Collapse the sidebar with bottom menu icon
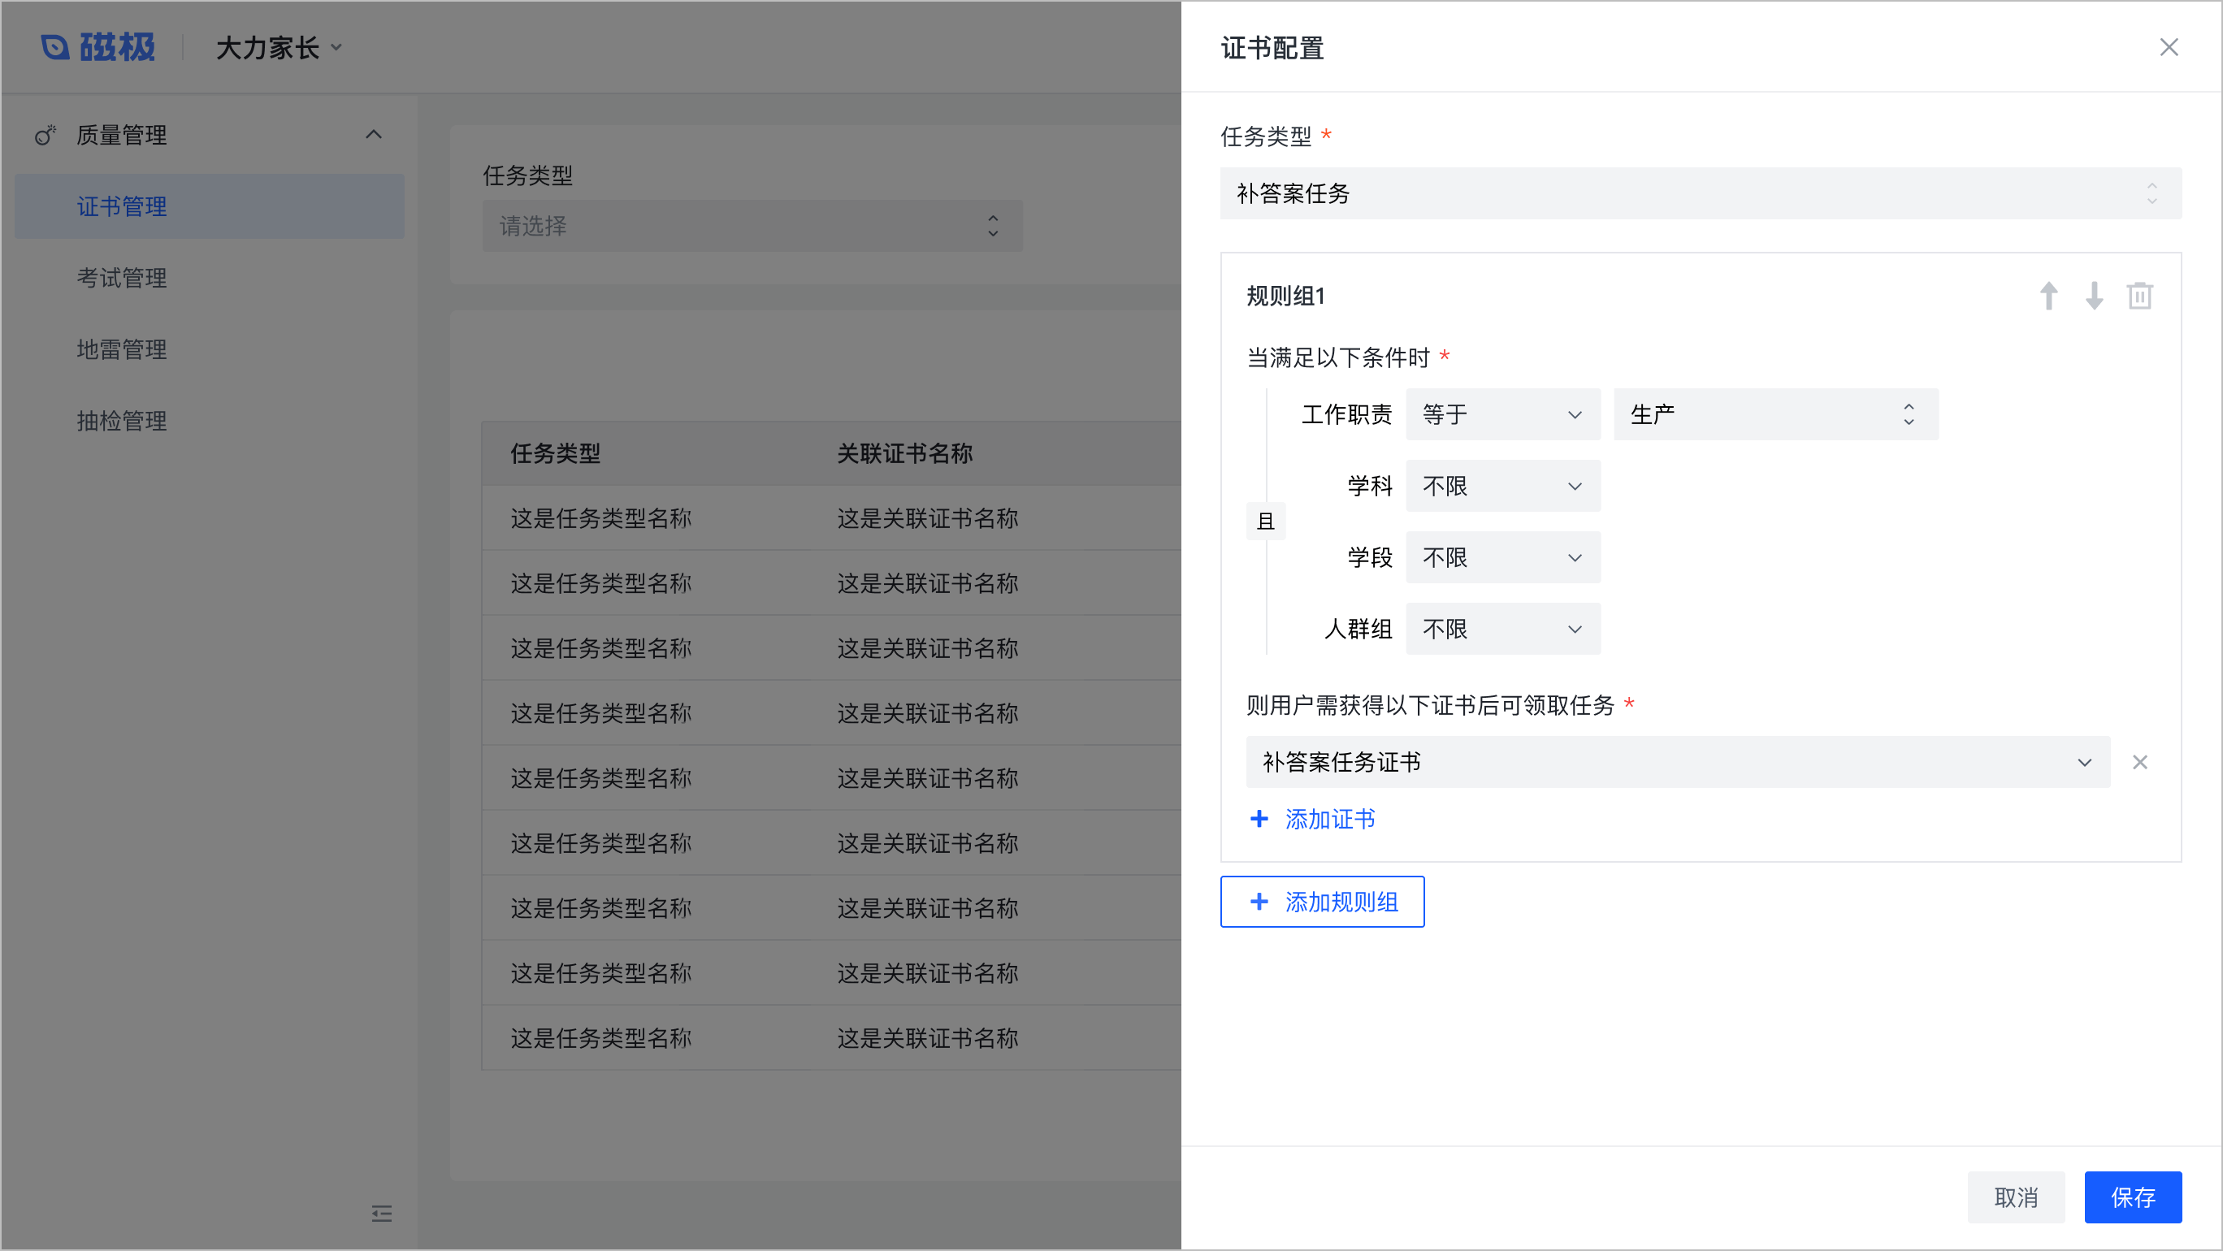2223x1251 pixels. pos(381,1213)
